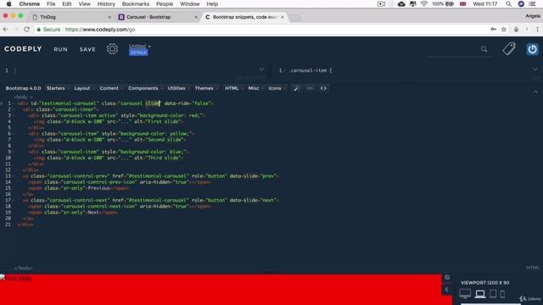Click the Wi-Fi menu bar icon
Image resolution: width=543 pixels, height=305 pixels.
[424, 3]
